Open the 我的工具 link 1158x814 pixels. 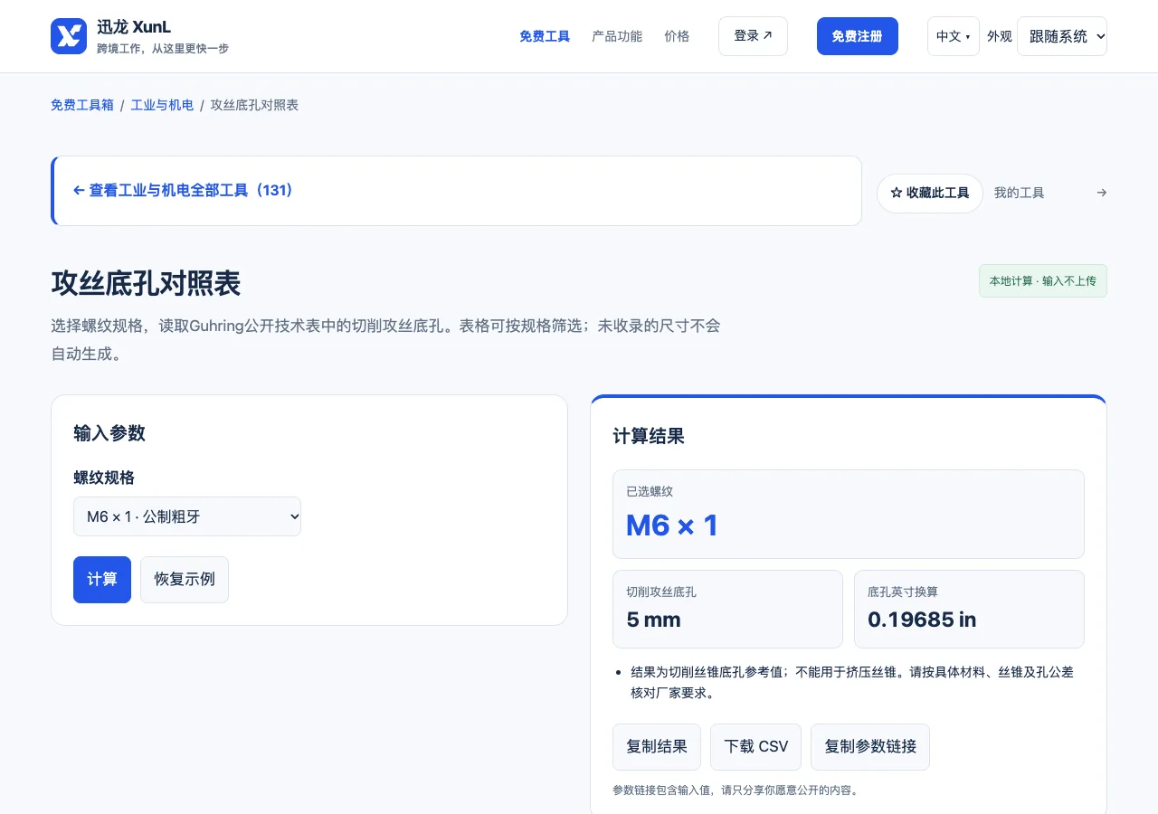(1019, 193)
